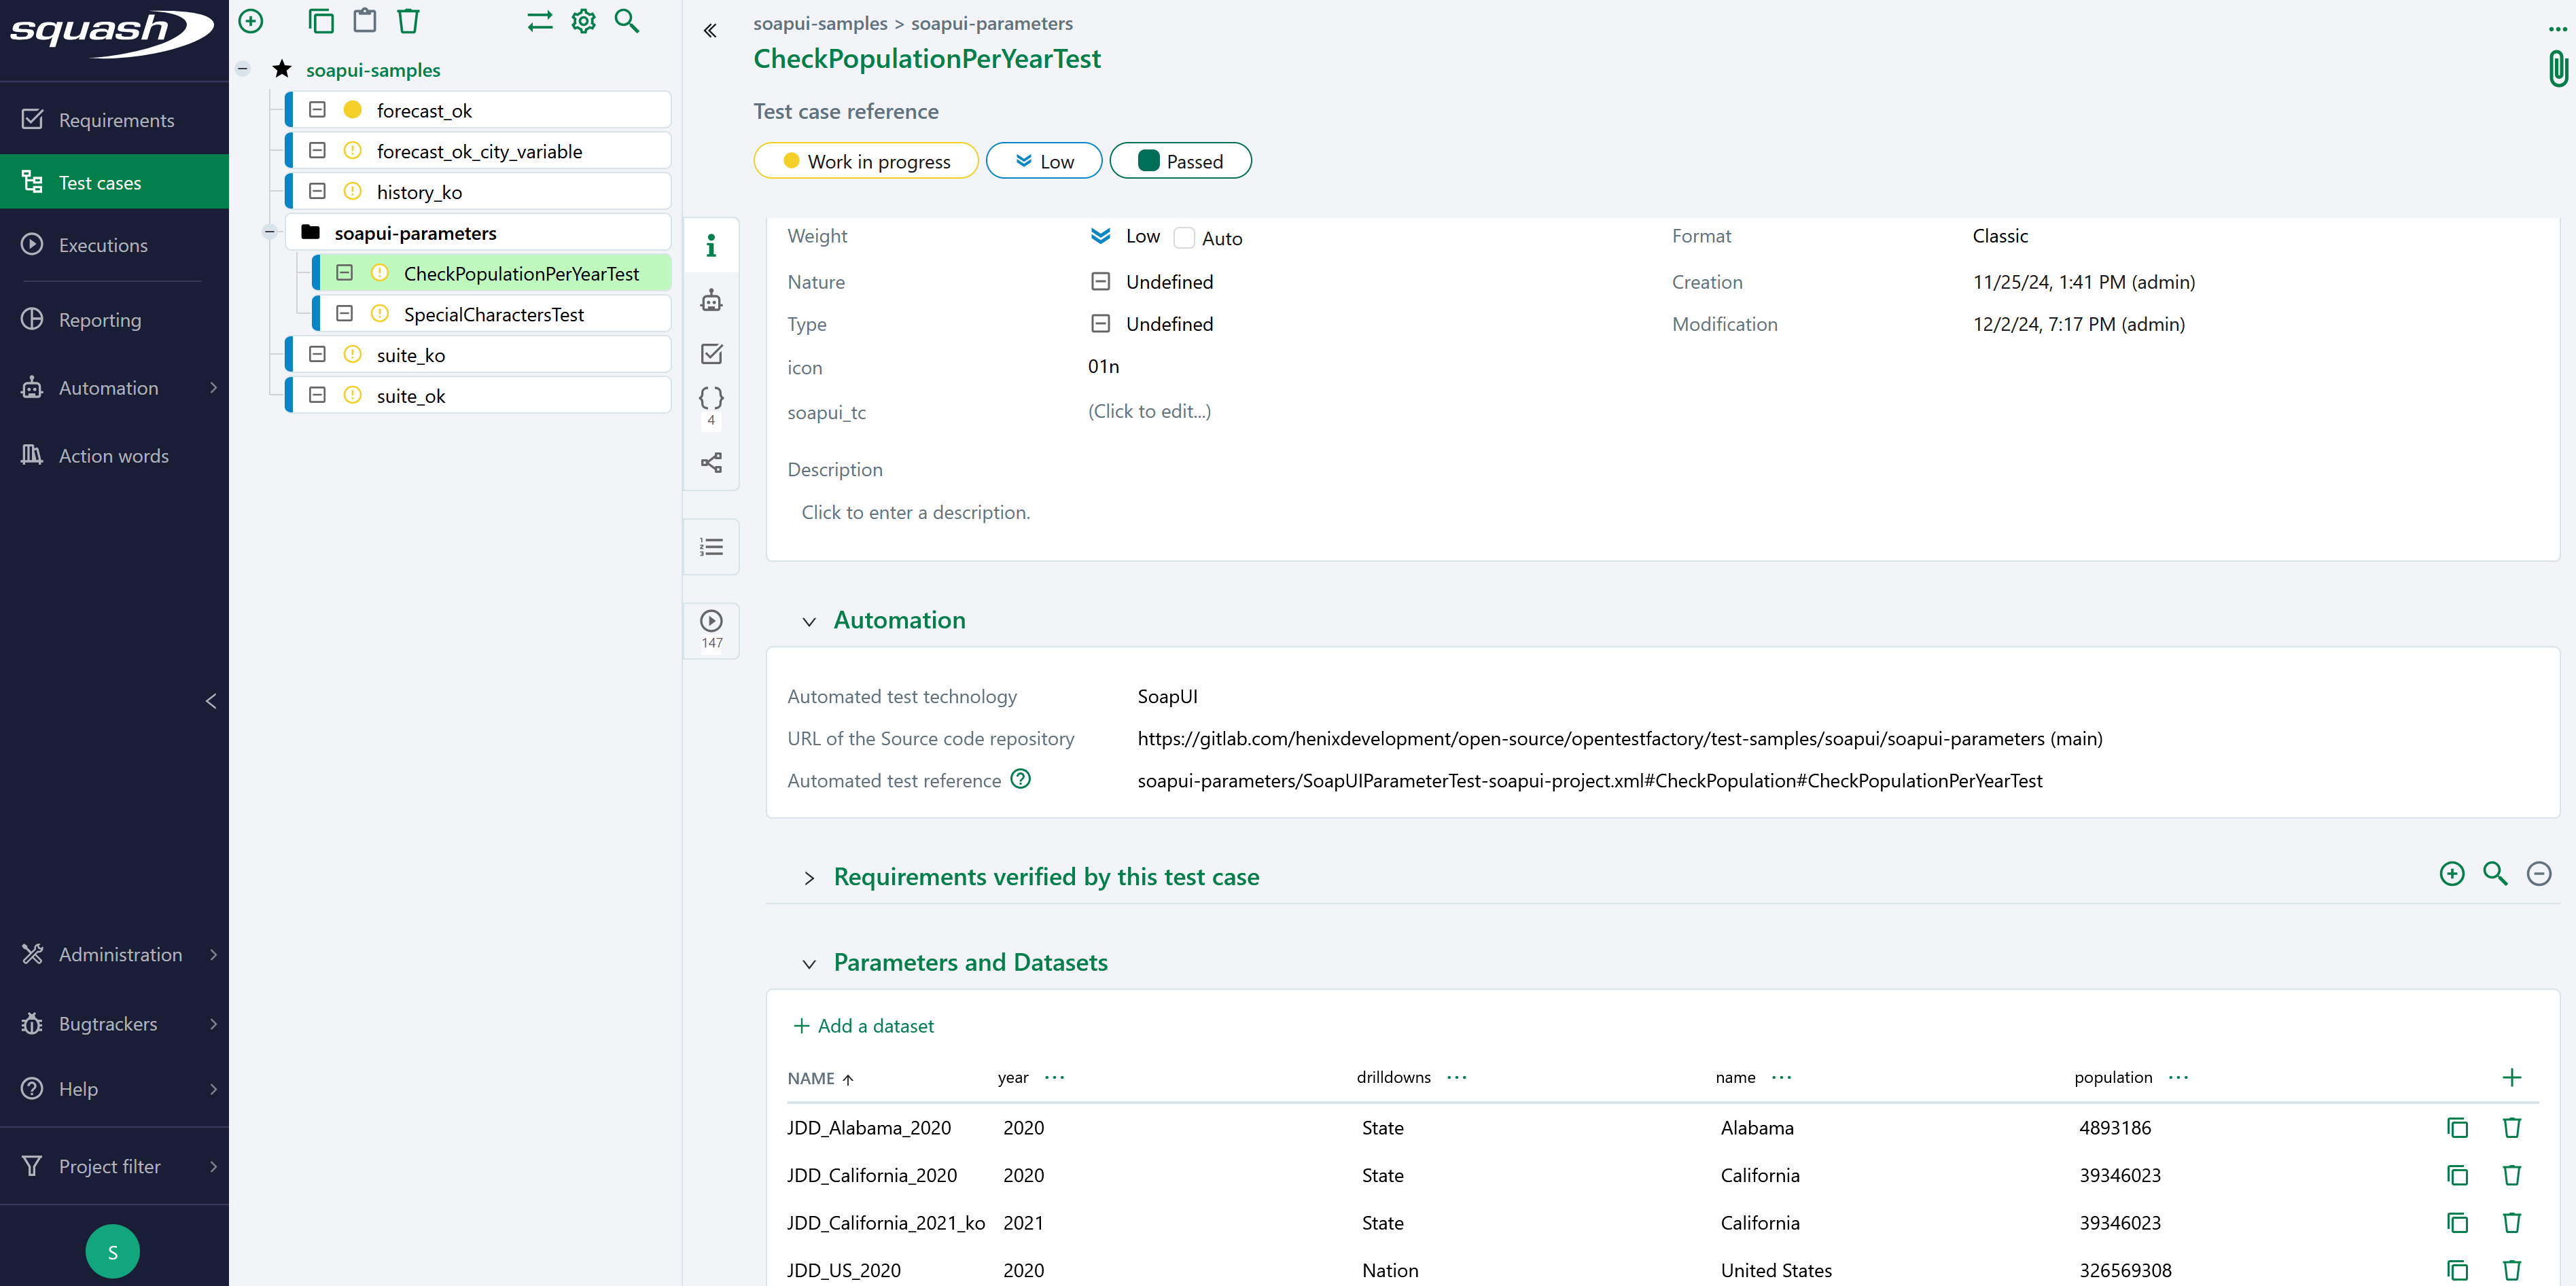Click the Add a dataset button

[x=863, y=1025]
